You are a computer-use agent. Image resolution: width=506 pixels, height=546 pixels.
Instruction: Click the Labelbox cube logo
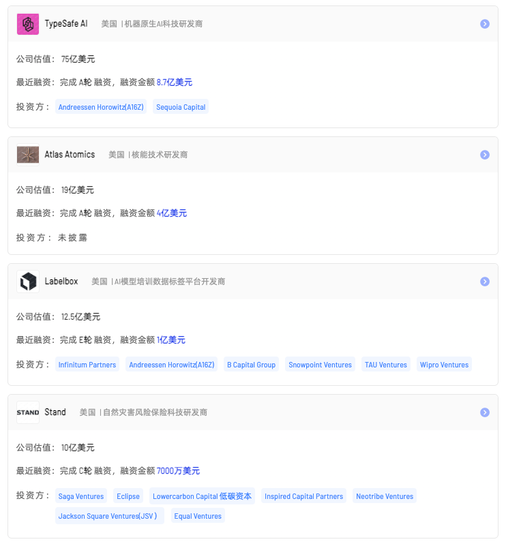[x=28, y=282]
